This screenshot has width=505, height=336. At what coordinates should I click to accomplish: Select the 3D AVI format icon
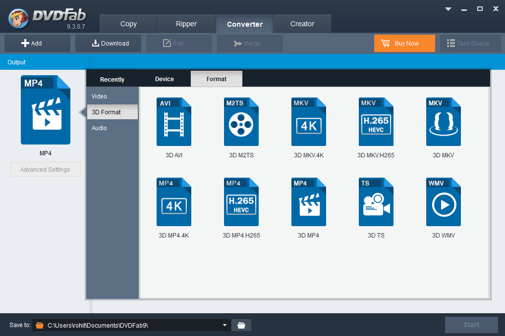[x=174, y=122]
